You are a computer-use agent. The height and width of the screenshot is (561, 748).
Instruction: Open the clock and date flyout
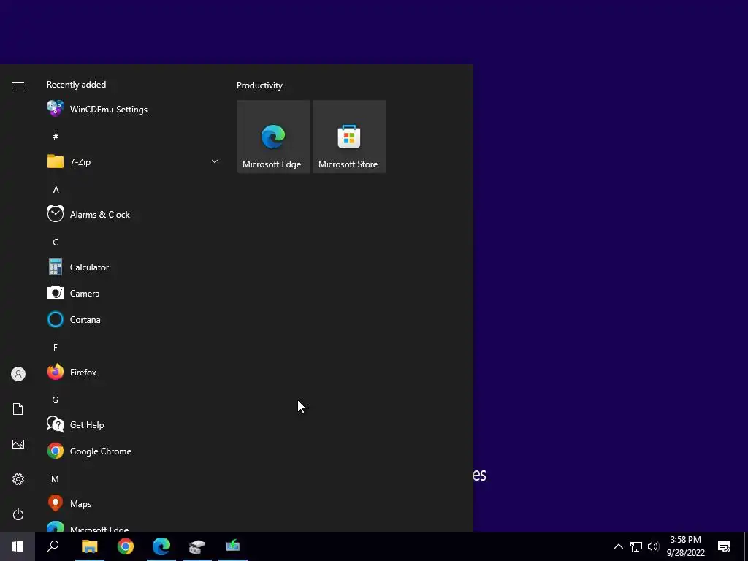686,546
